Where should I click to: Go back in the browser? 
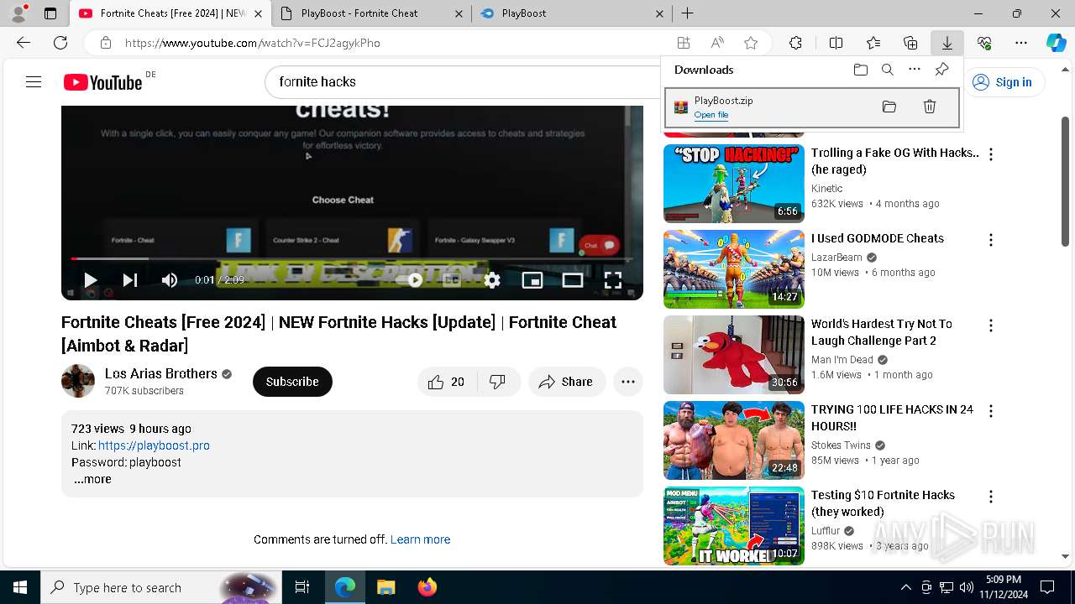[x=24, y=43]
